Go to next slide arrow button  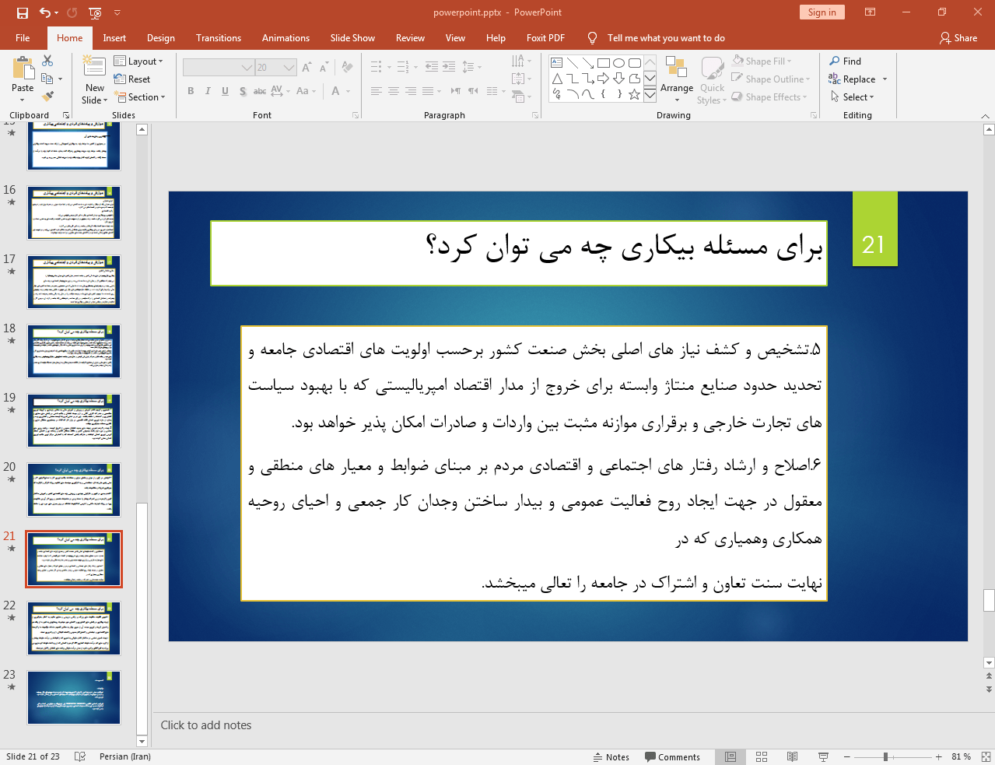pyautogui.click(x=989, y=690)
